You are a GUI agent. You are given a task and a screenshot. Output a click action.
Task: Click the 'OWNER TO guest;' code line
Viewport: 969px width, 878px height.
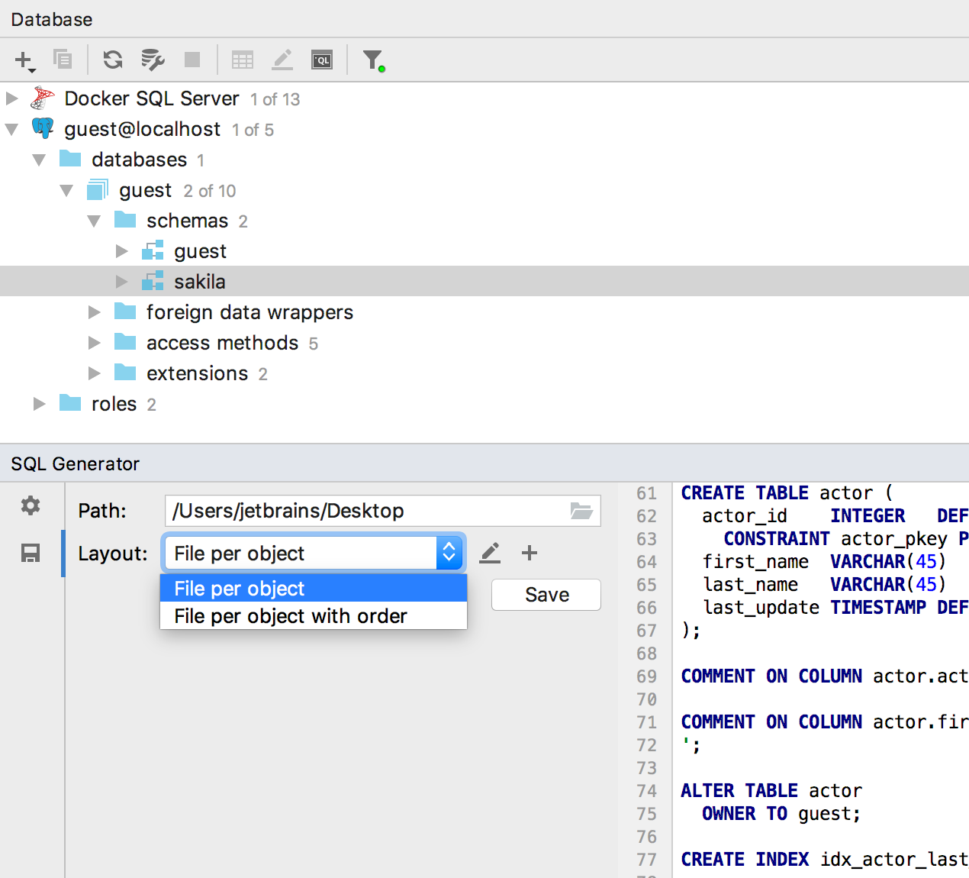781,814
